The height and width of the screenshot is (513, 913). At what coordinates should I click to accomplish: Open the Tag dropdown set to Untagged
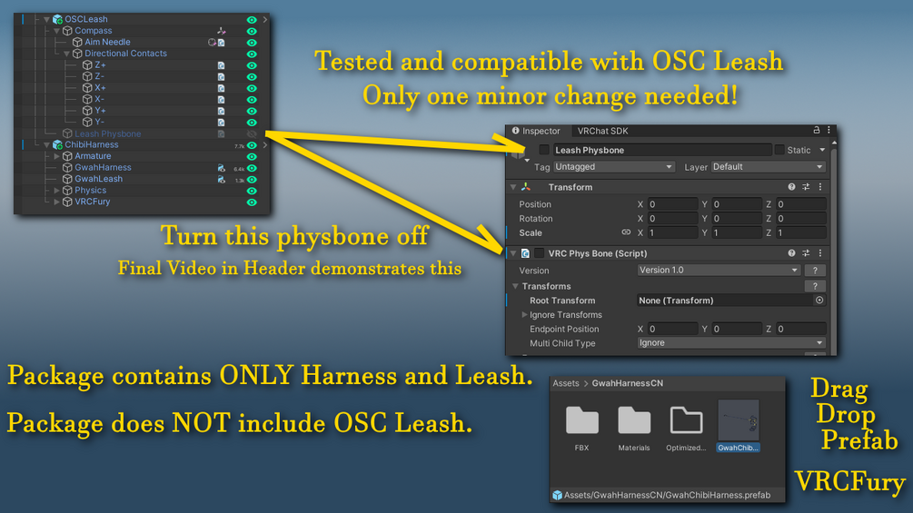pyautogui.click(x=614, y=167)
